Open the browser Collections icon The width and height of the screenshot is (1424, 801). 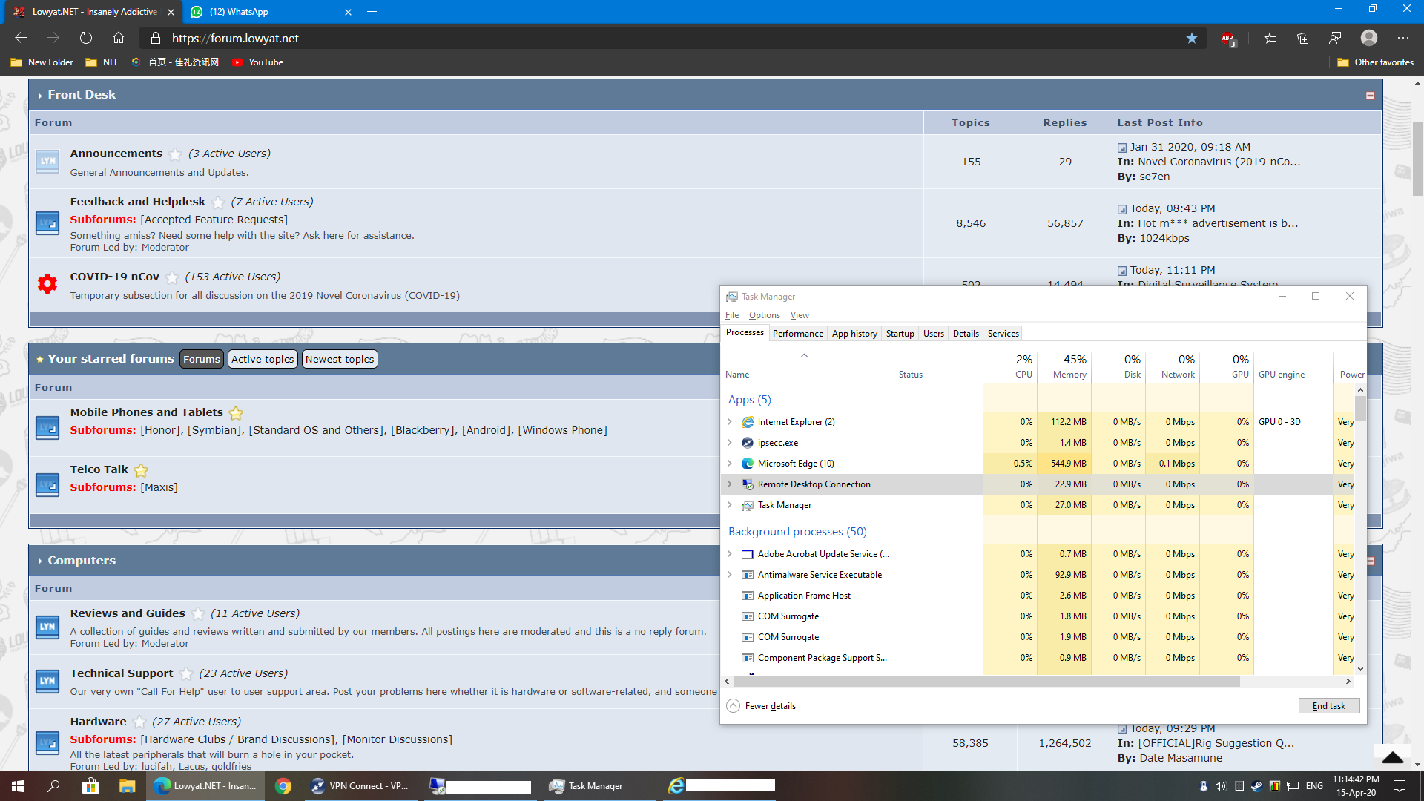(x=1302, y=38)
